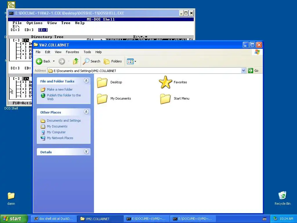Collapse the Other Places panel
The height and width of the screenshot is (223, 297).
[86, 112]
